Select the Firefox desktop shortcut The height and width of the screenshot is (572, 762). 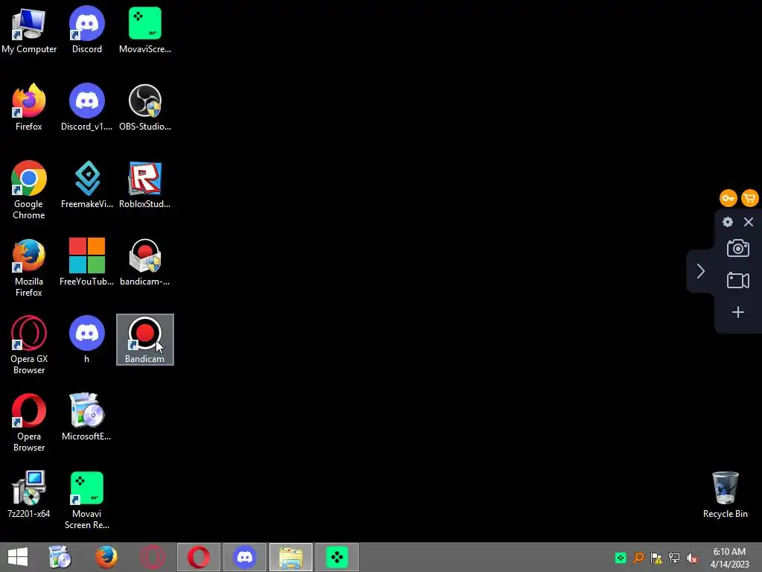29,107
